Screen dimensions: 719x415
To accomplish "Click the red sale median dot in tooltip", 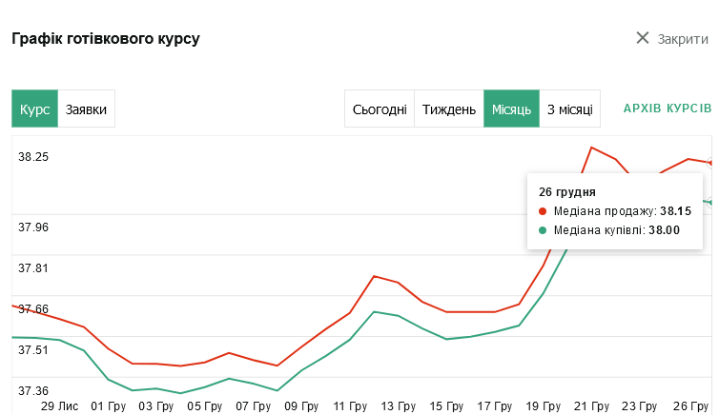I will pyautogui.click(x=544, y=211).
